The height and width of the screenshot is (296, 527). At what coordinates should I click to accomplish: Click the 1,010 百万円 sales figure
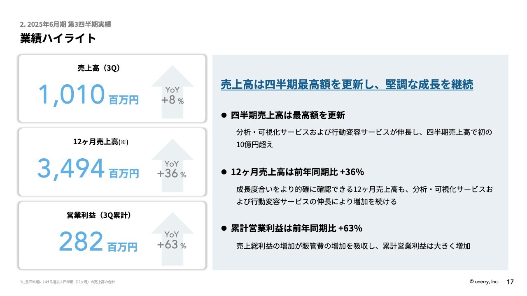click(x=89, y=94)
